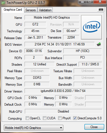Click the GPU-Z title bar app icon

[x=3, y=3]
